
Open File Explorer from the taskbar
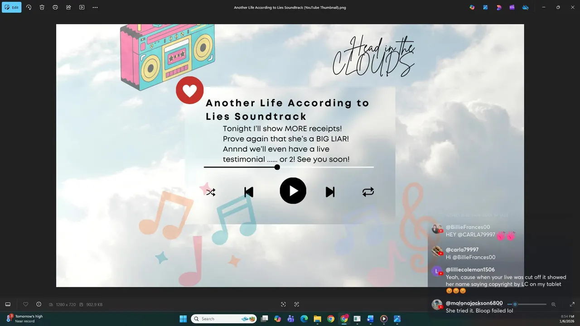pos(318,319)
